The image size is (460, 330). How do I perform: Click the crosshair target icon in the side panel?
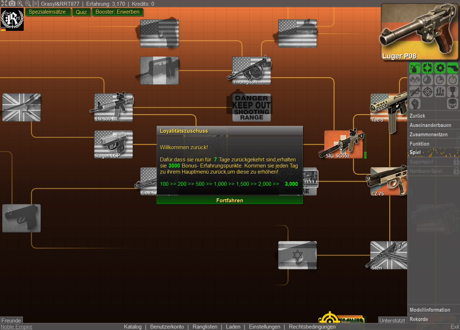pos(427,91)
